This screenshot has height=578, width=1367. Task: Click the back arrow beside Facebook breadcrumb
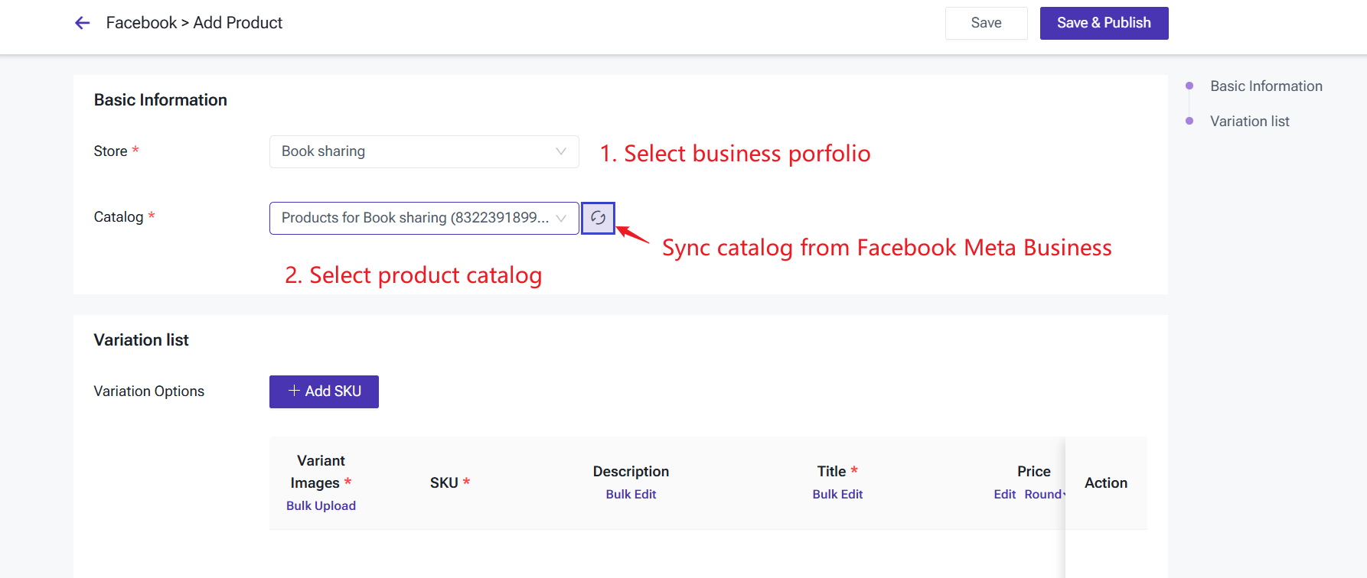click(83, 23)
